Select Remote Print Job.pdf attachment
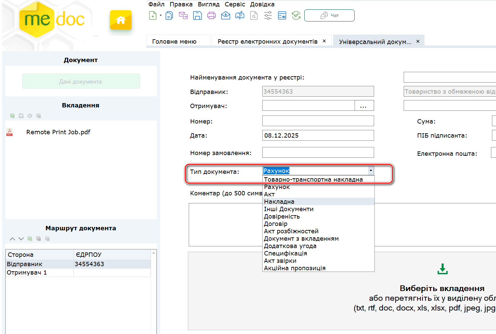The image size is (496, 334). tap(58, 132)
